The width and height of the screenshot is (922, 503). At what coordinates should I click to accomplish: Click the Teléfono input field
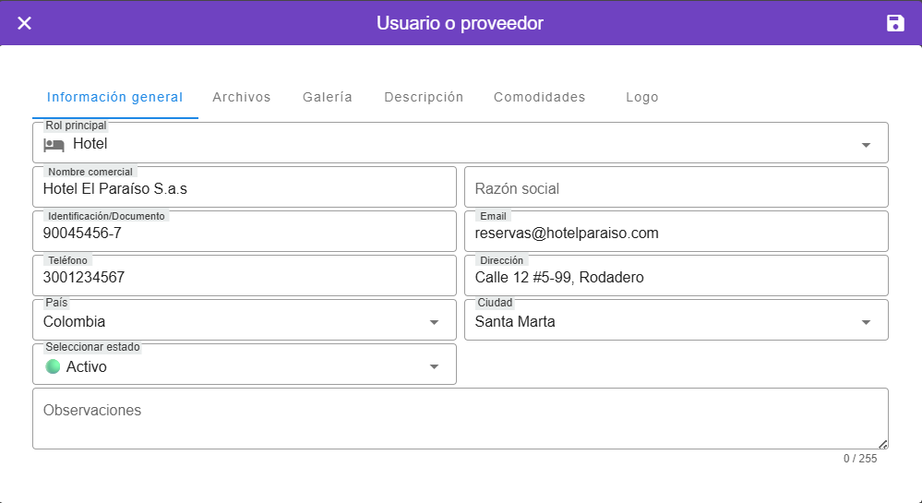(245, 277)
